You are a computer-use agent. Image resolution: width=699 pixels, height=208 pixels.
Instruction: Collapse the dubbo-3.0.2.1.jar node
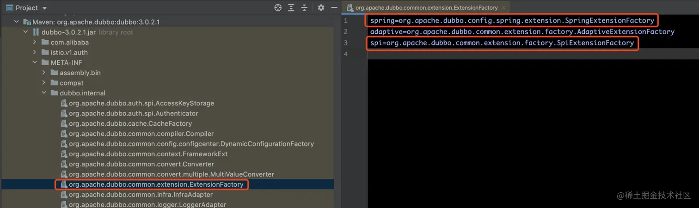coord(26,32)
